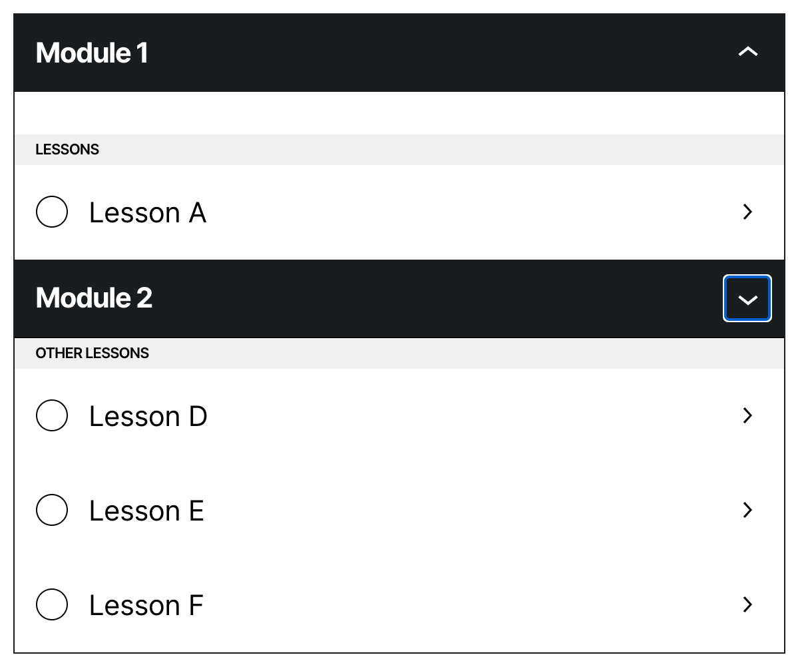Mark Lesson A complete using its circle
The height and width of the screenshot is (667, 812).
(51, 212)
